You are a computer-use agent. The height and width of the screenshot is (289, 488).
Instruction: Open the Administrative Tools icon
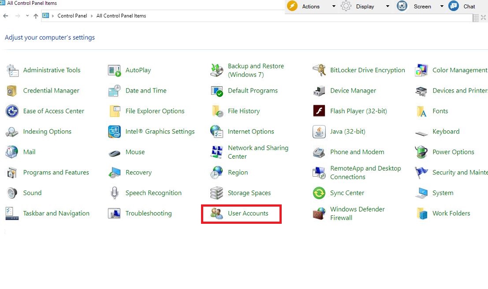click(12, 70)
